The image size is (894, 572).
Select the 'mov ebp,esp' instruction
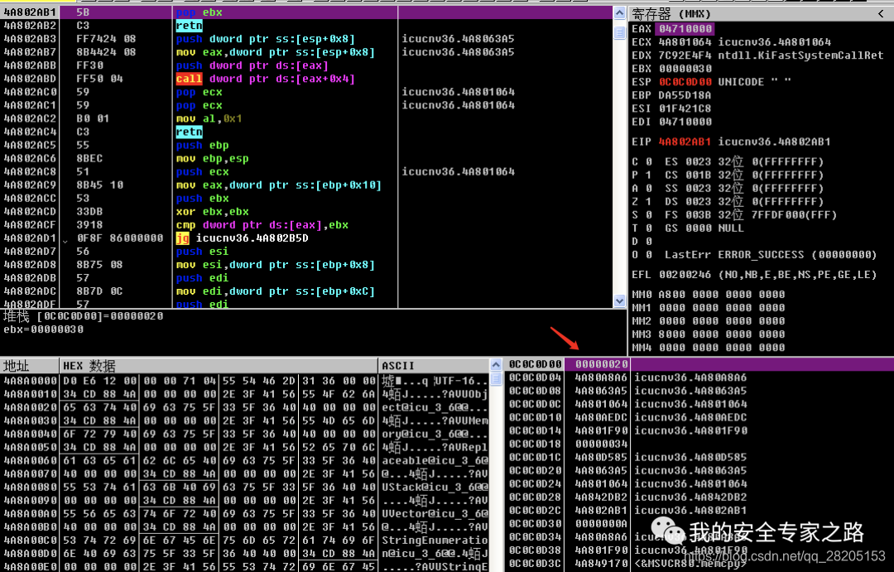[212, 159]
